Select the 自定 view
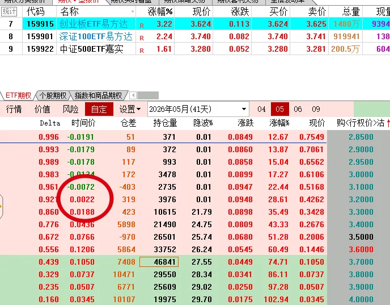 (x=99, y=109)
